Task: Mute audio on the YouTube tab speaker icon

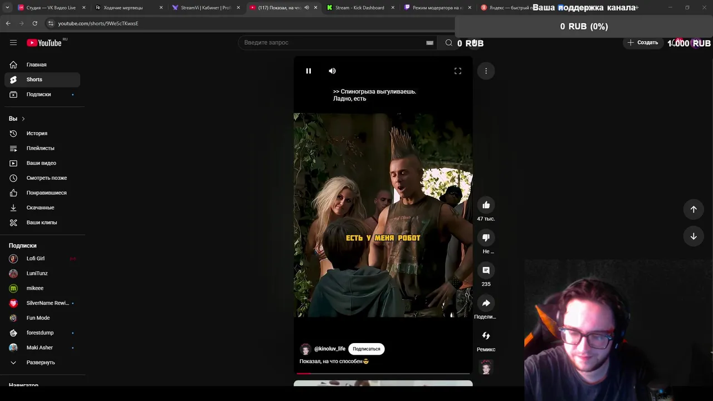Action: point(306,8)
